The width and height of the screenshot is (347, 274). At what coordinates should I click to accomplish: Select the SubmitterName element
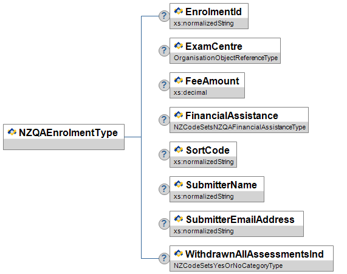(x=217, y=189)
